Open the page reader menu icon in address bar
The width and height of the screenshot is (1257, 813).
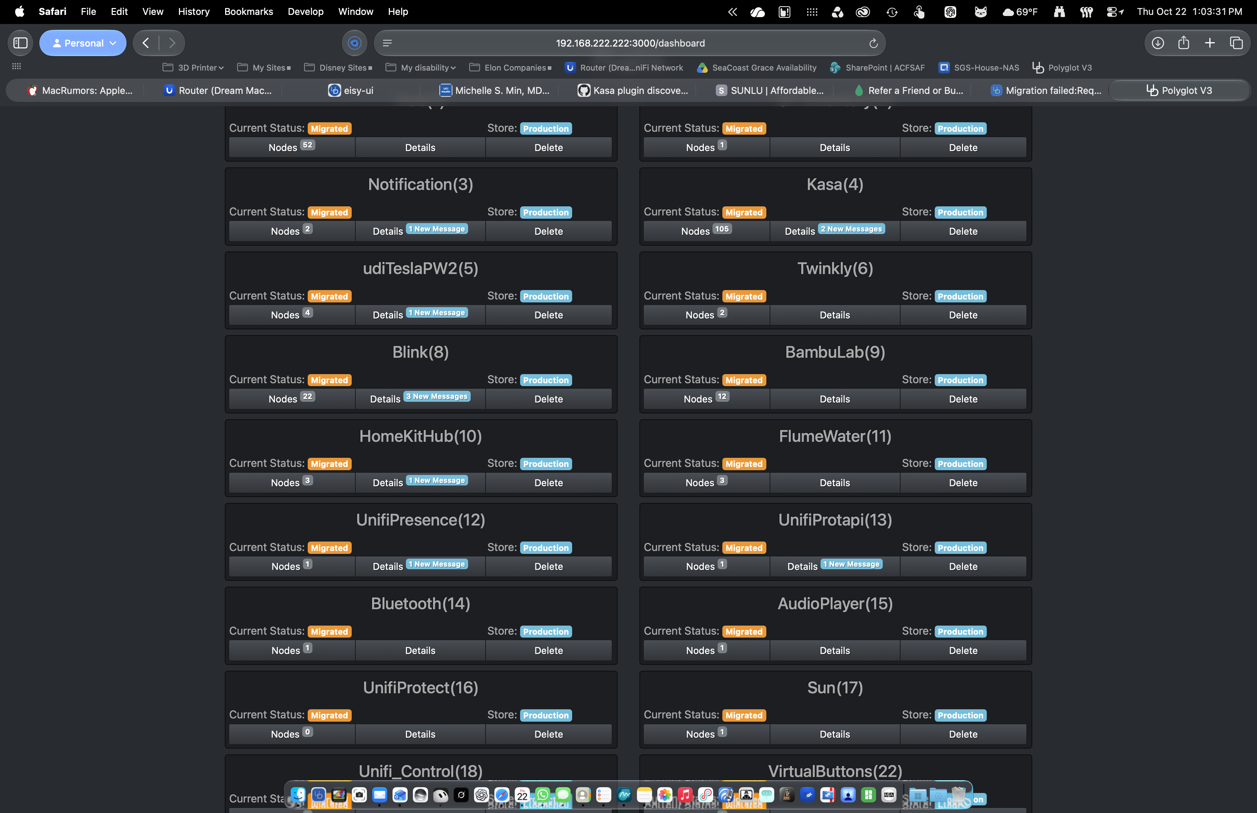coord(387,43)
